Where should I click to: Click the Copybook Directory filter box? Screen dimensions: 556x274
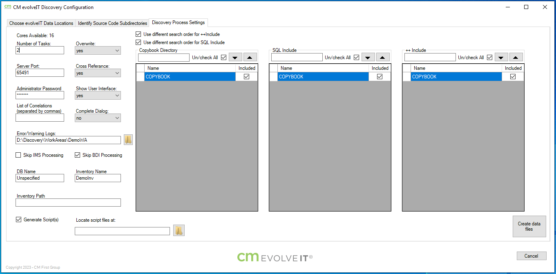[x=164, y=58]
